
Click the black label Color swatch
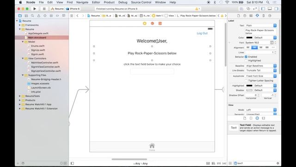[249, 38]
